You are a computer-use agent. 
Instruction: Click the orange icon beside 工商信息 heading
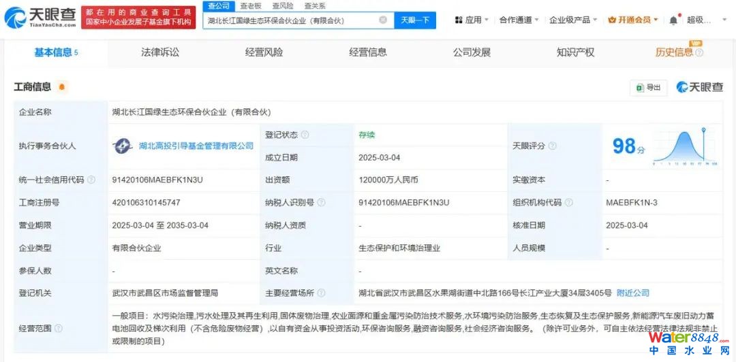click(62, 87)
